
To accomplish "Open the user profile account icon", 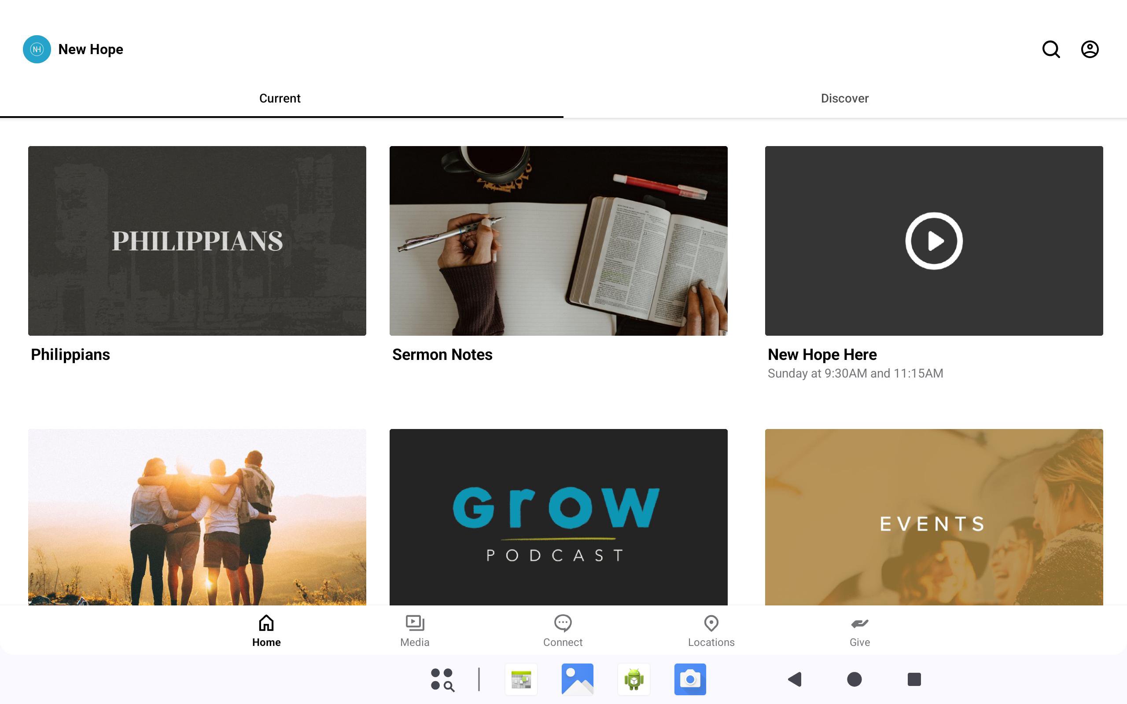I will 1089,49.
